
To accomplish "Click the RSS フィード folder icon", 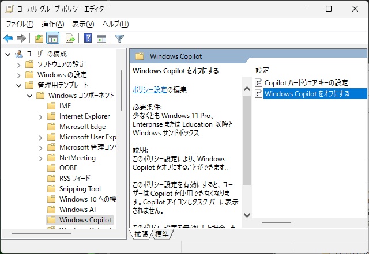I will [x=51, y=179].
